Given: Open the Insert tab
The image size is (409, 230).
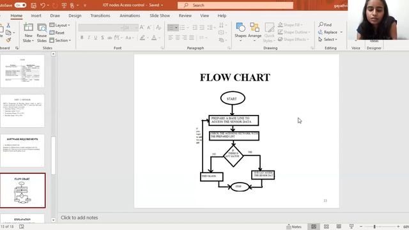Looking at the screenshot, I should 36,15.
